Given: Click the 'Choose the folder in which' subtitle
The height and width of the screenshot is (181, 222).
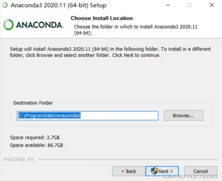Looking at the screenshot, I should click(x=136, y=30).
